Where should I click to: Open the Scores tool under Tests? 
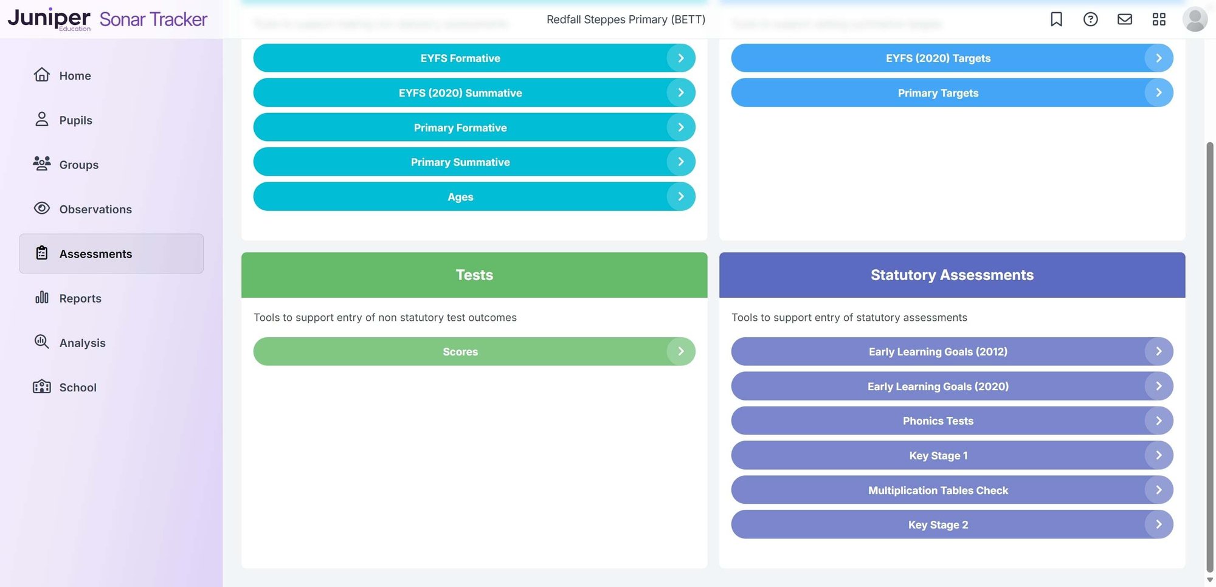coord(474,351)
